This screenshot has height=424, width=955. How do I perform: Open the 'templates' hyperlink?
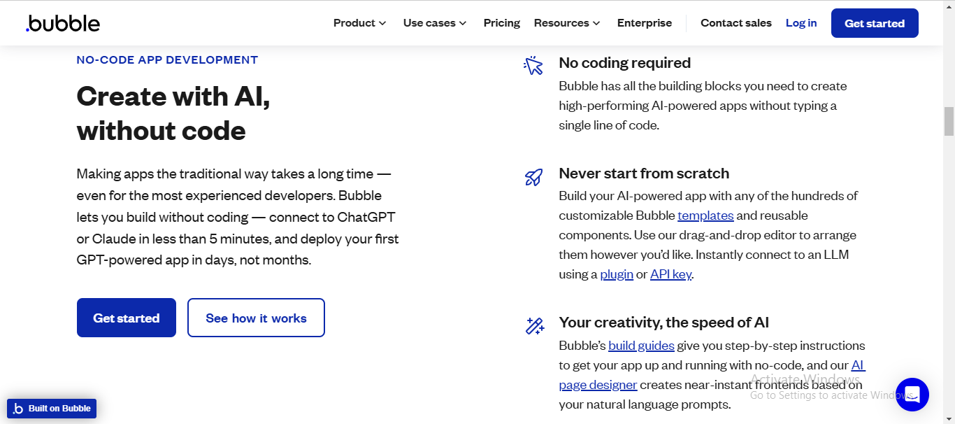click(x=705, y=215)
